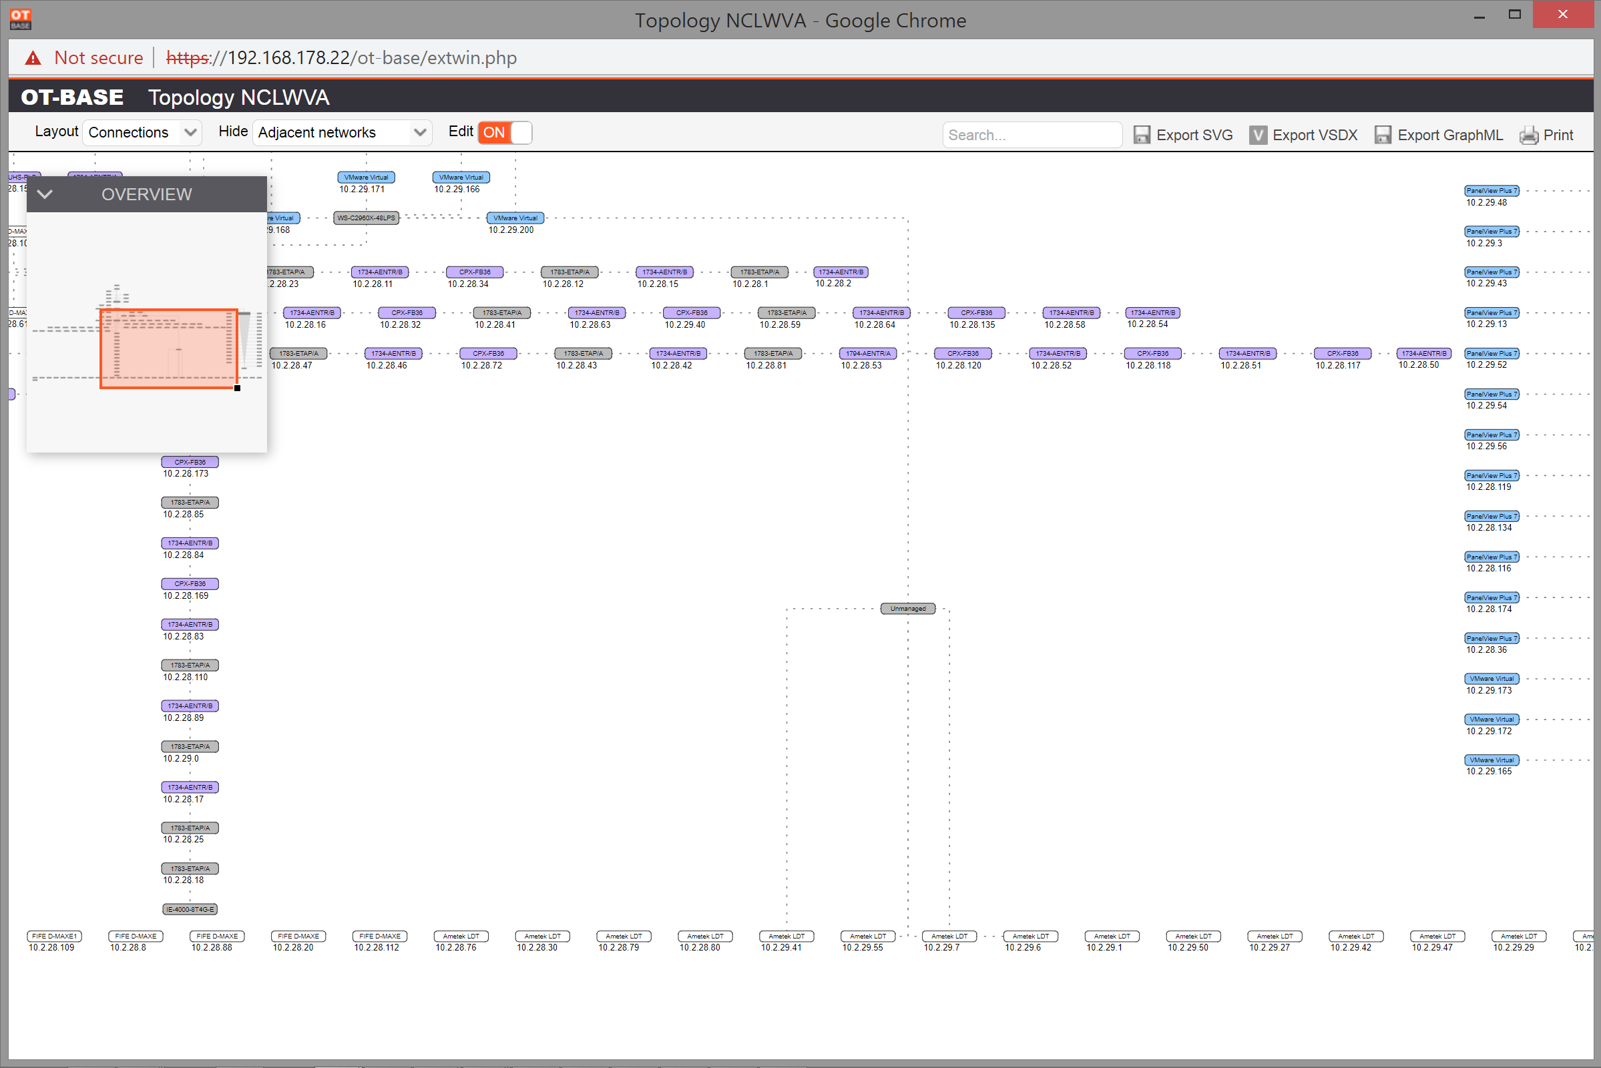Select 1734-AENTR/B node 10.2.28.11
This screenshot has height=1068, width=1601.
379,272
